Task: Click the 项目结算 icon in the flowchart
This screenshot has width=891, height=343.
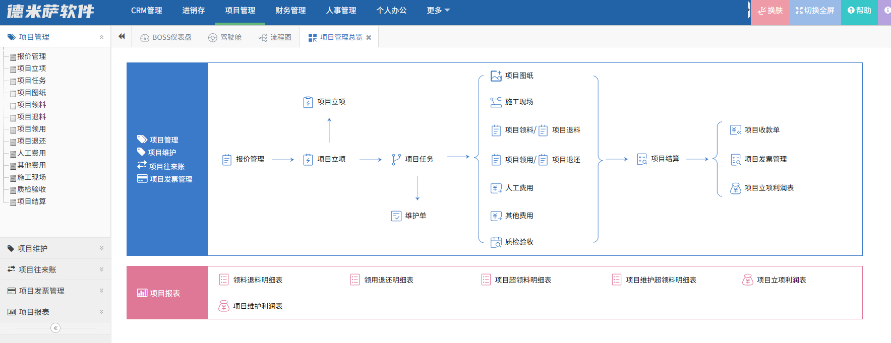Action: [642, 159]
